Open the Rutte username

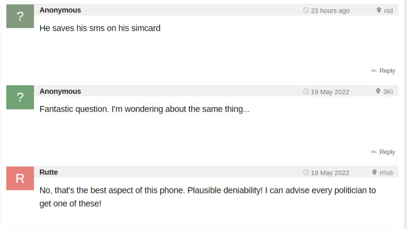[x=49, y=172]
